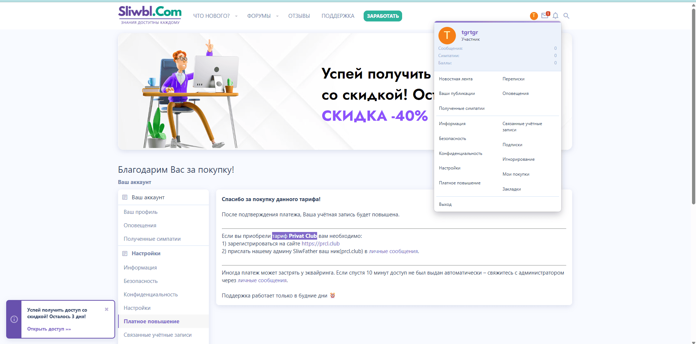Open the notifications bell icon
The width and height of the screenshot is (696, 344).
(555, 16)
